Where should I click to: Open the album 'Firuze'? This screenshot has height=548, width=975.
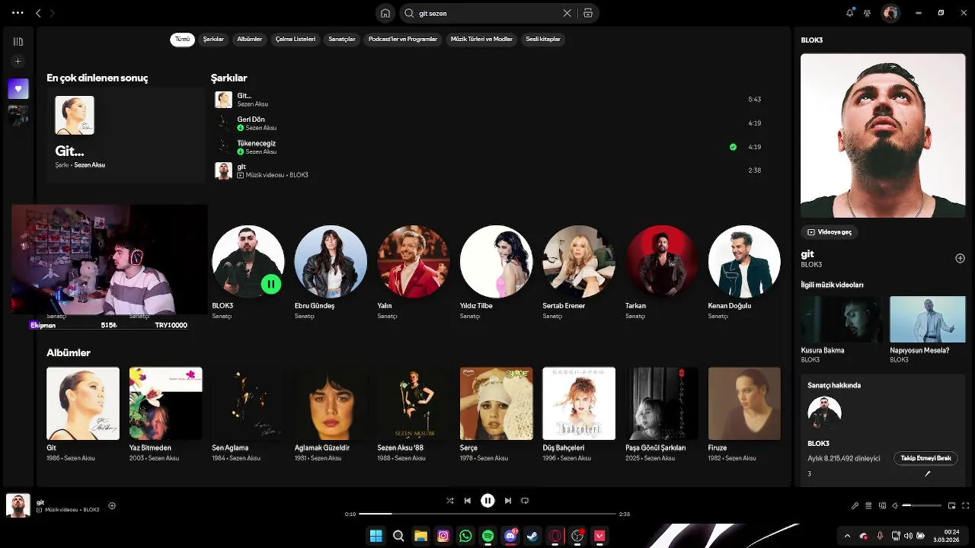[744, 414]
